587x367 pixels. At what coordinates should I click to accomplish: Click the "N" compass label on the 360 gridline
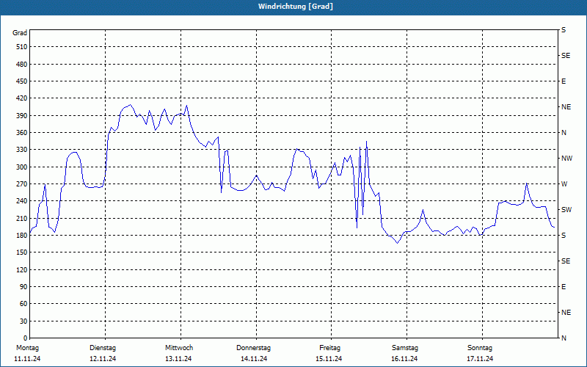[x=564, y=133]
